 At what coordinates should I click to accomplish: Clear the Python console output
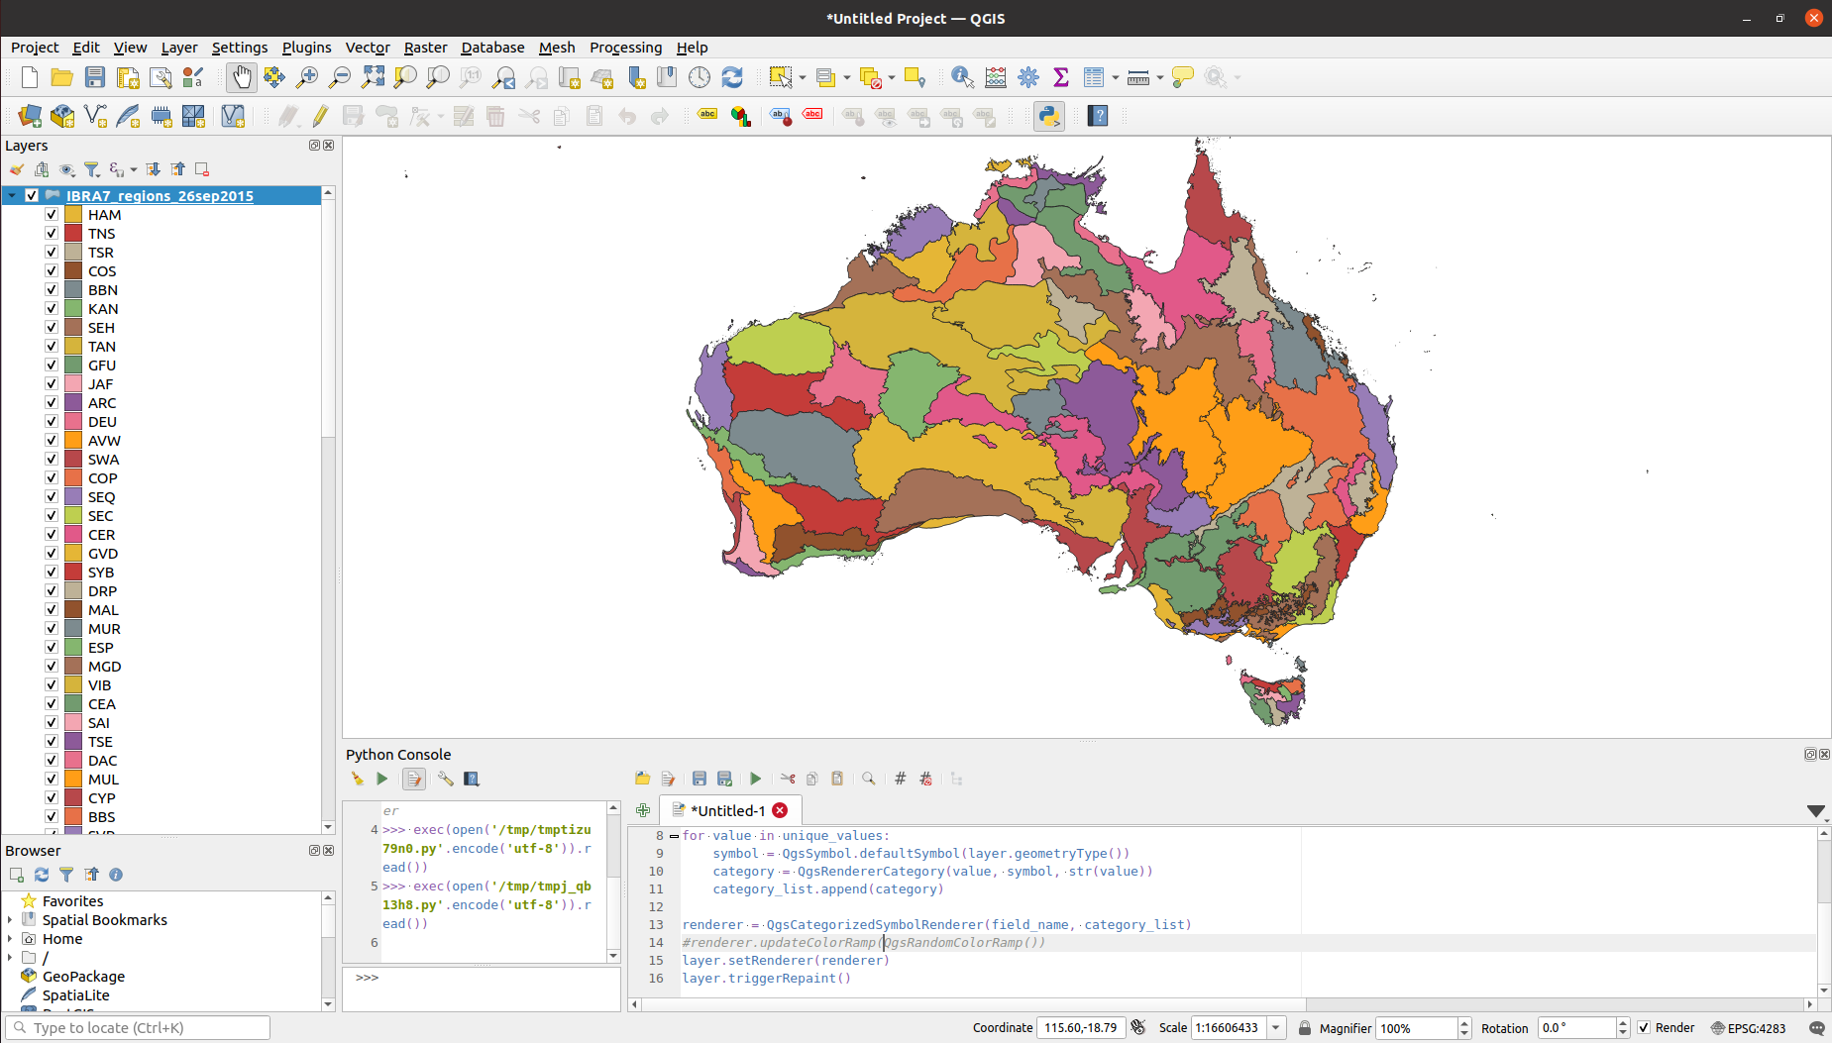(358, 779)
